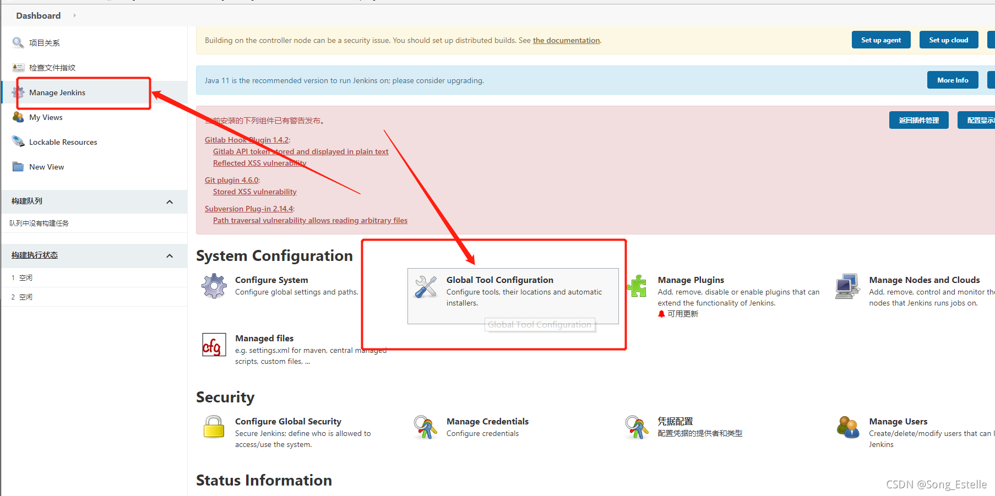Open Gitlab API token stored in plain text link
Image resolution: width=995 pixels, height=496 pixels.
[301, 151]
